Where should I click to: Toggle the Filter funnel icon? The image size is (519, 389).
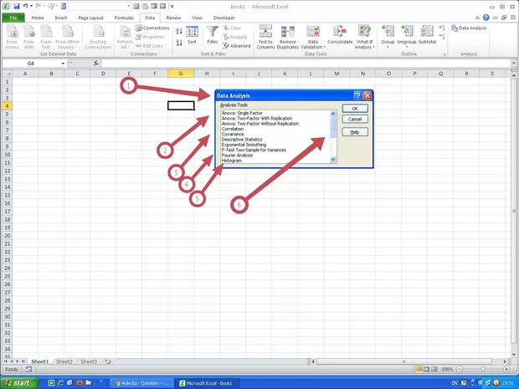point(212,35)
